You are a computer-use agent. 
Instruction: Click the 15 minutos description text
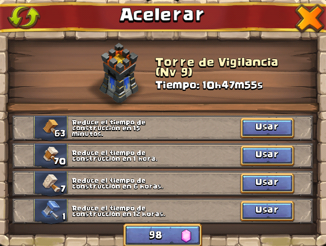pos(109,128)
